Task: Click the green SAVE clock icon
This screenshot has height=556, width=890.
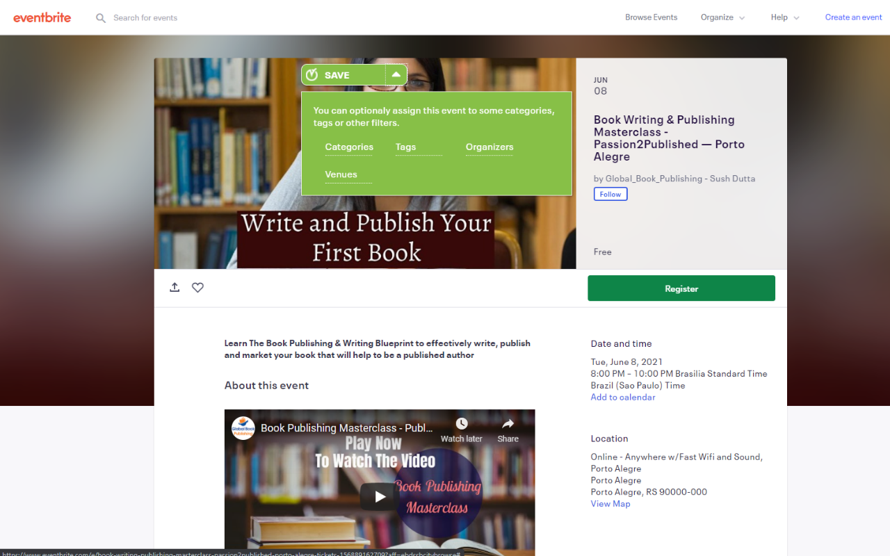Action: click(x=312, y=75)
